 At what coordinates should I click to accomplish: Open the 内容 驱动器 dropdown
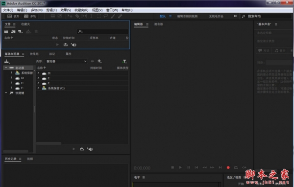[x=66, y=61]
